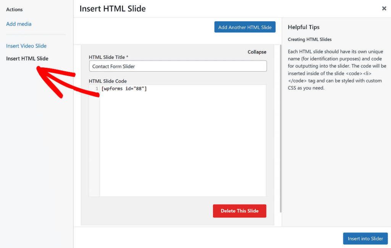The width and height of the screenshot is (391, 248).
Task: Click the Insert HTML Slide page title
Action: tap(112, 8)
